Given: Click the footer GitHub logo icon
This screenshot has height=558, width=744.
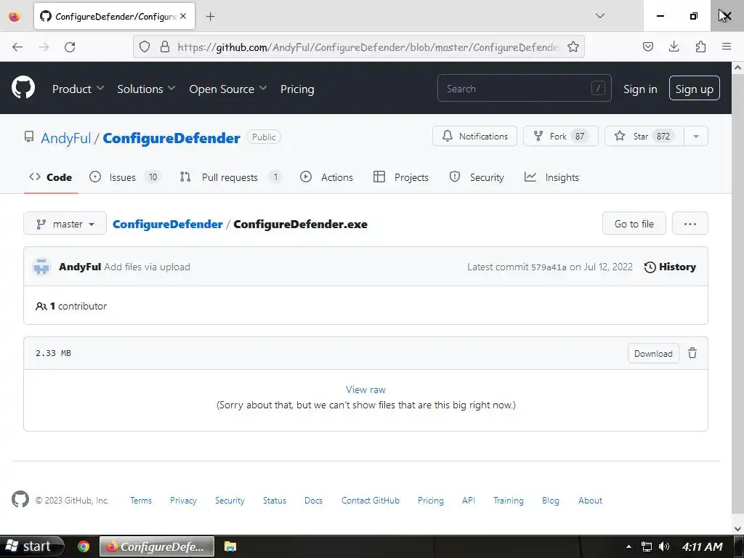Looking at the screenshot, I should click(20, 499).
